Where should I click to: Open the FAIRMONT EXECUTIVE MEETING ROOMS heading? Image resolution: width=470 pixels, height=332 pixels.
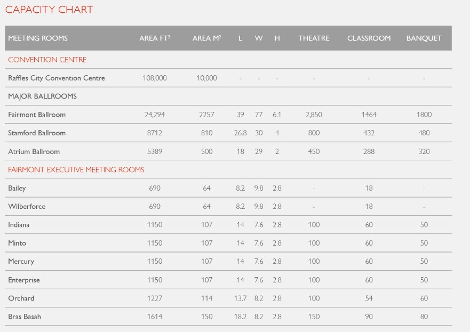[x=76, y=169]
